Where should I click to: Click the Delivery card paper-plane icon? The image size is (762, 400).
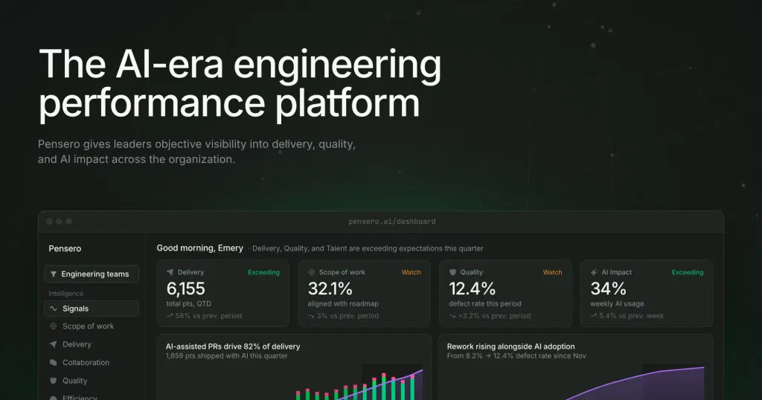click(170, 272)
